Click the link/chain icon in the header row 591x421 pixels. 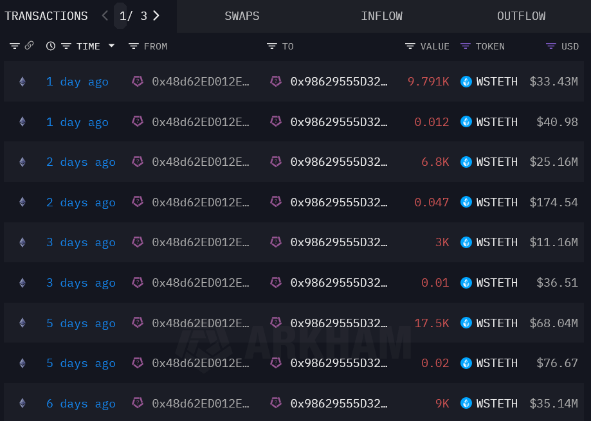point(30,46)
